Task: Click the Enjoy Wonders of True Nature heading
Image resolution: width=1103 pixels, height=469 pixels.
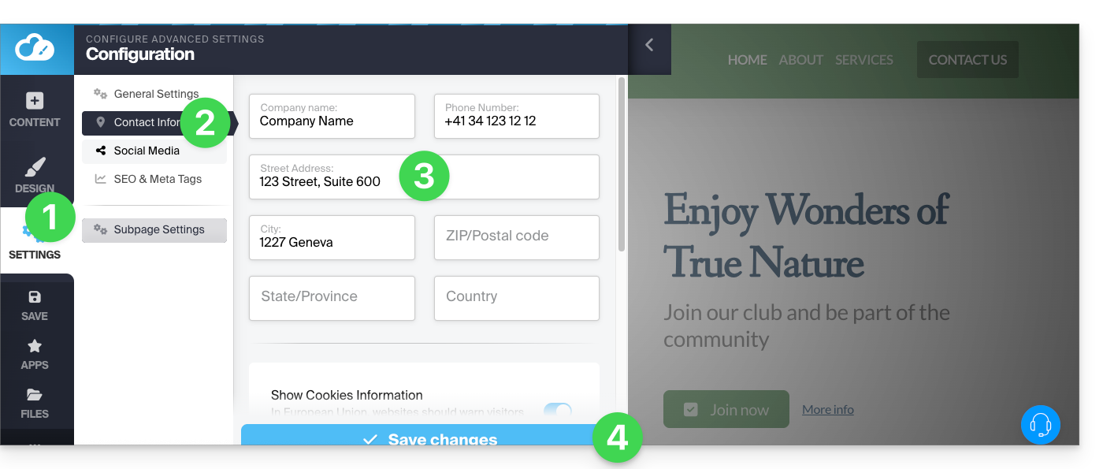Action: click(805, 236)
